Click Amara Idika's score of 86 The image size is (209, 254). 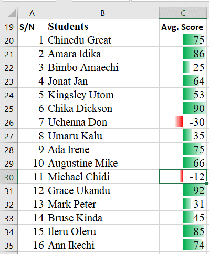click(x=183, y=54)
